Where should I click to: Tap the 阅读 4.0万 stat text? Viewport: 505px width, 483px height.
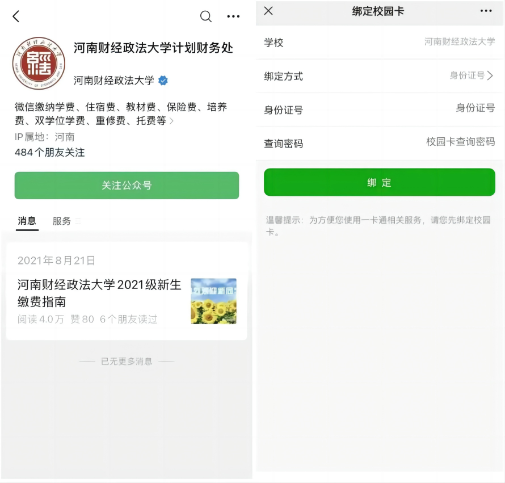pyautogui.click(x=41, y=320)
